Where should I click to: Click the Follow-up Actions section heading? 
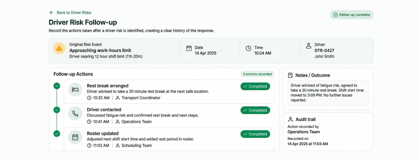click(73, 74)
